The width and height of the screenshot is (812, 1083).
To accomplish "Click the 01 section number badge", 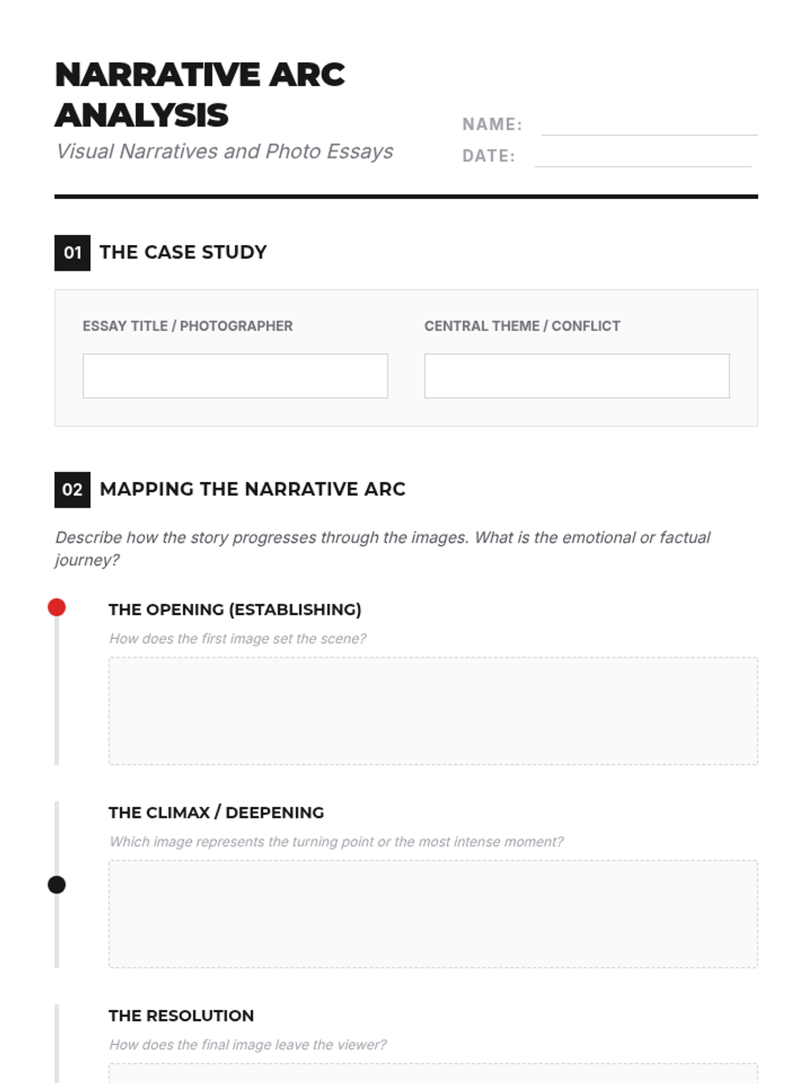I will click(72, 252).
